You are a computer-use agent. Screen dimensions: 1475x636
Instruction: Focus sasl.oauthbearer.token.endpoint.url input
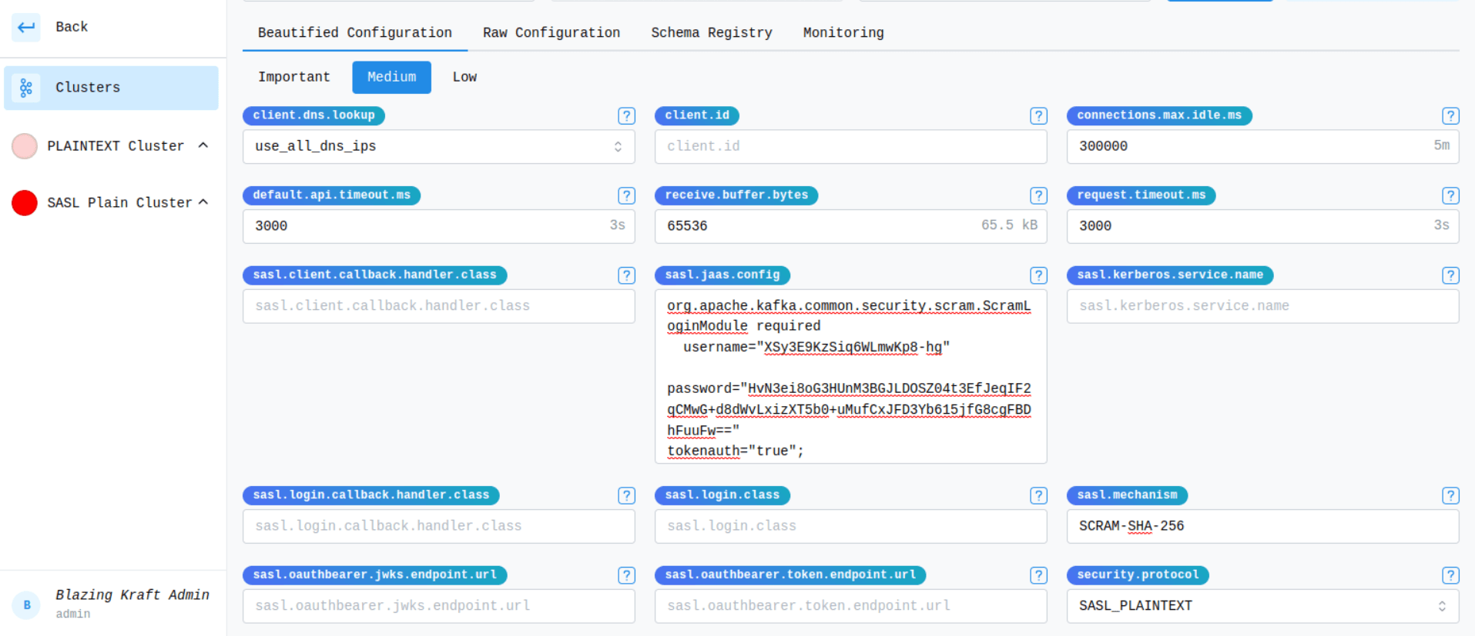click(851, 606)
